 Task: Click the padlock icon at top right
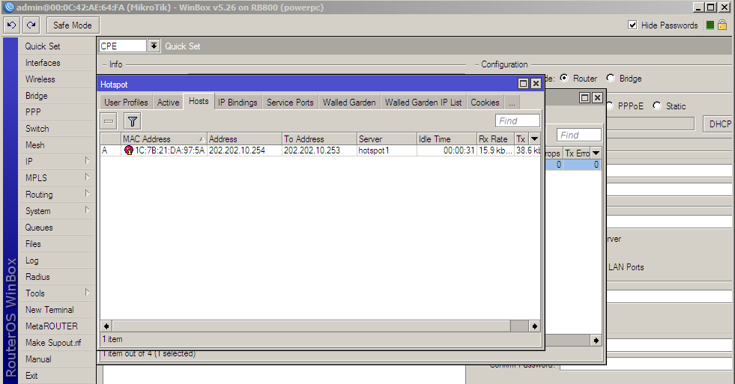[722, 25]
